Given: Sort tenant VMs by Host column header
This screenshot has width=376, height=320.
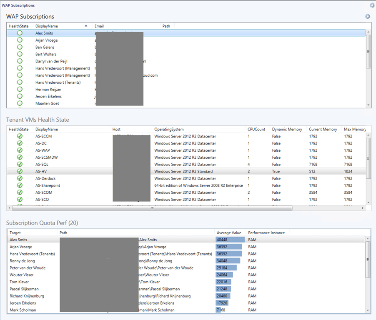Looking at the screenshot, I should [x=116, y=129].
